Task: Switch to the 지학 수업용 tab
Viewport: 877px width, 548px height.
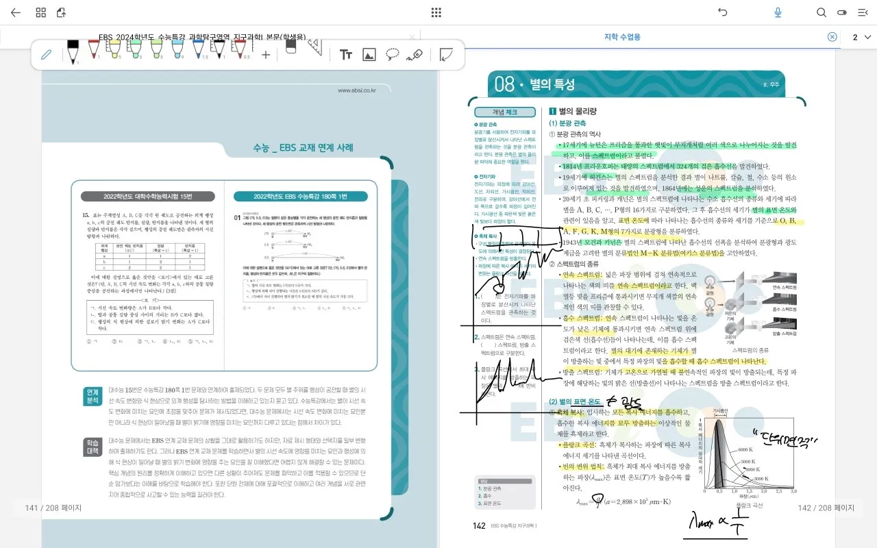Action: [x=622, y=37]
